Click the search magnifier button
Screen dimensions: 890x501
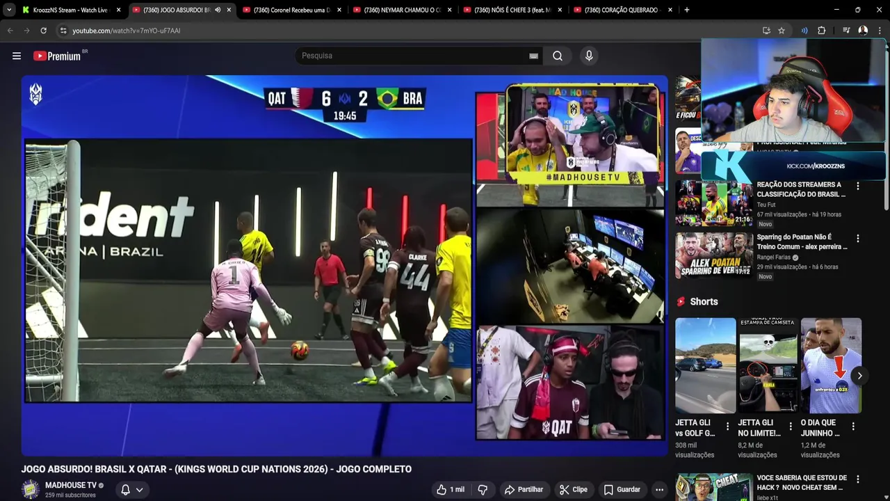click(558, 56)
